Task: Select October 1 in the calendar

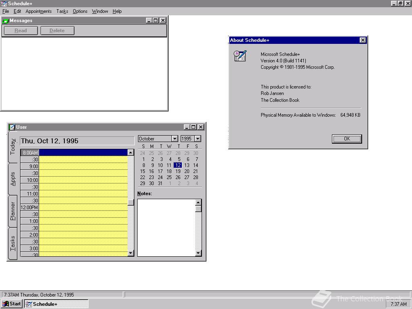Action: pyautogui.click(x=144, y=159)
